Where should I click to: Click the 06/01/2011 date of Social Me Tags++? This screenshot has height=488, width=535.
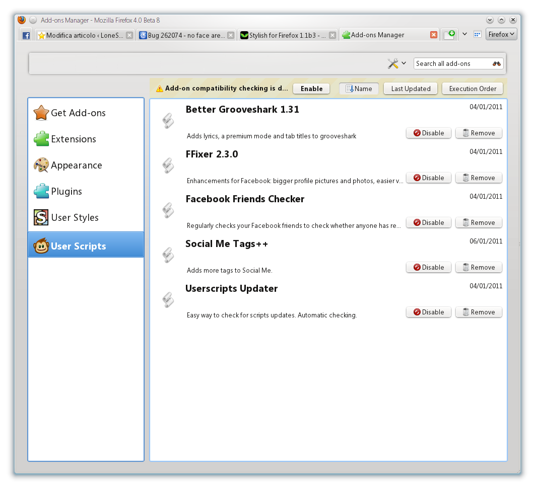[486, 241]
